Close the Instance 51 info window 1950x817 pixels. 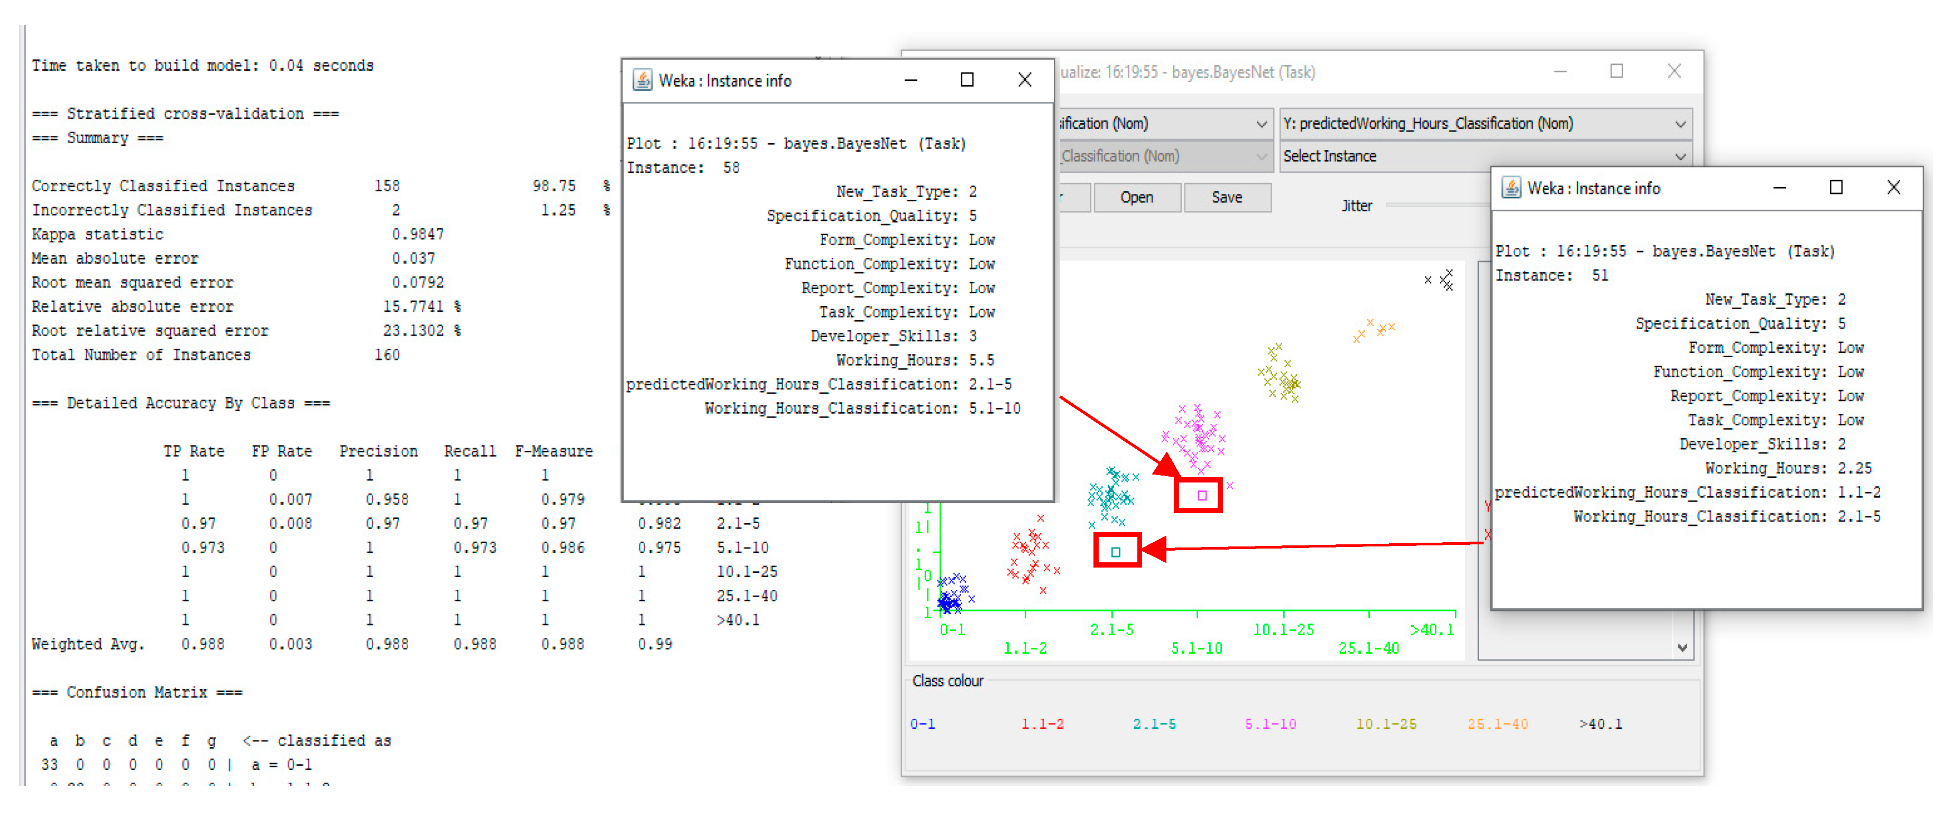tap(1893, 188)
